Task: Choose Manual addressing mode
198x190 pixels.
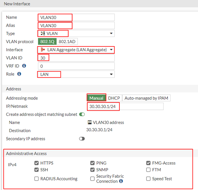Action: (97, 98)
